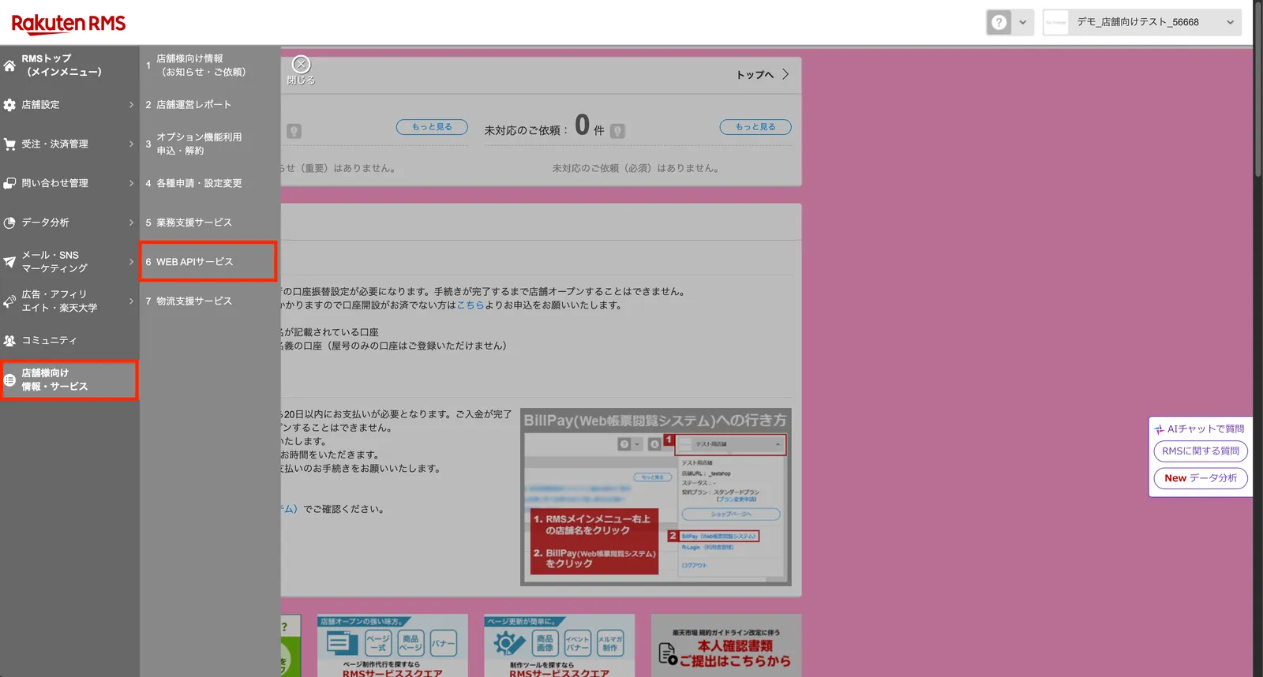
Task: Click the RMSに関する質問 button
Action: click(1201, 451)
